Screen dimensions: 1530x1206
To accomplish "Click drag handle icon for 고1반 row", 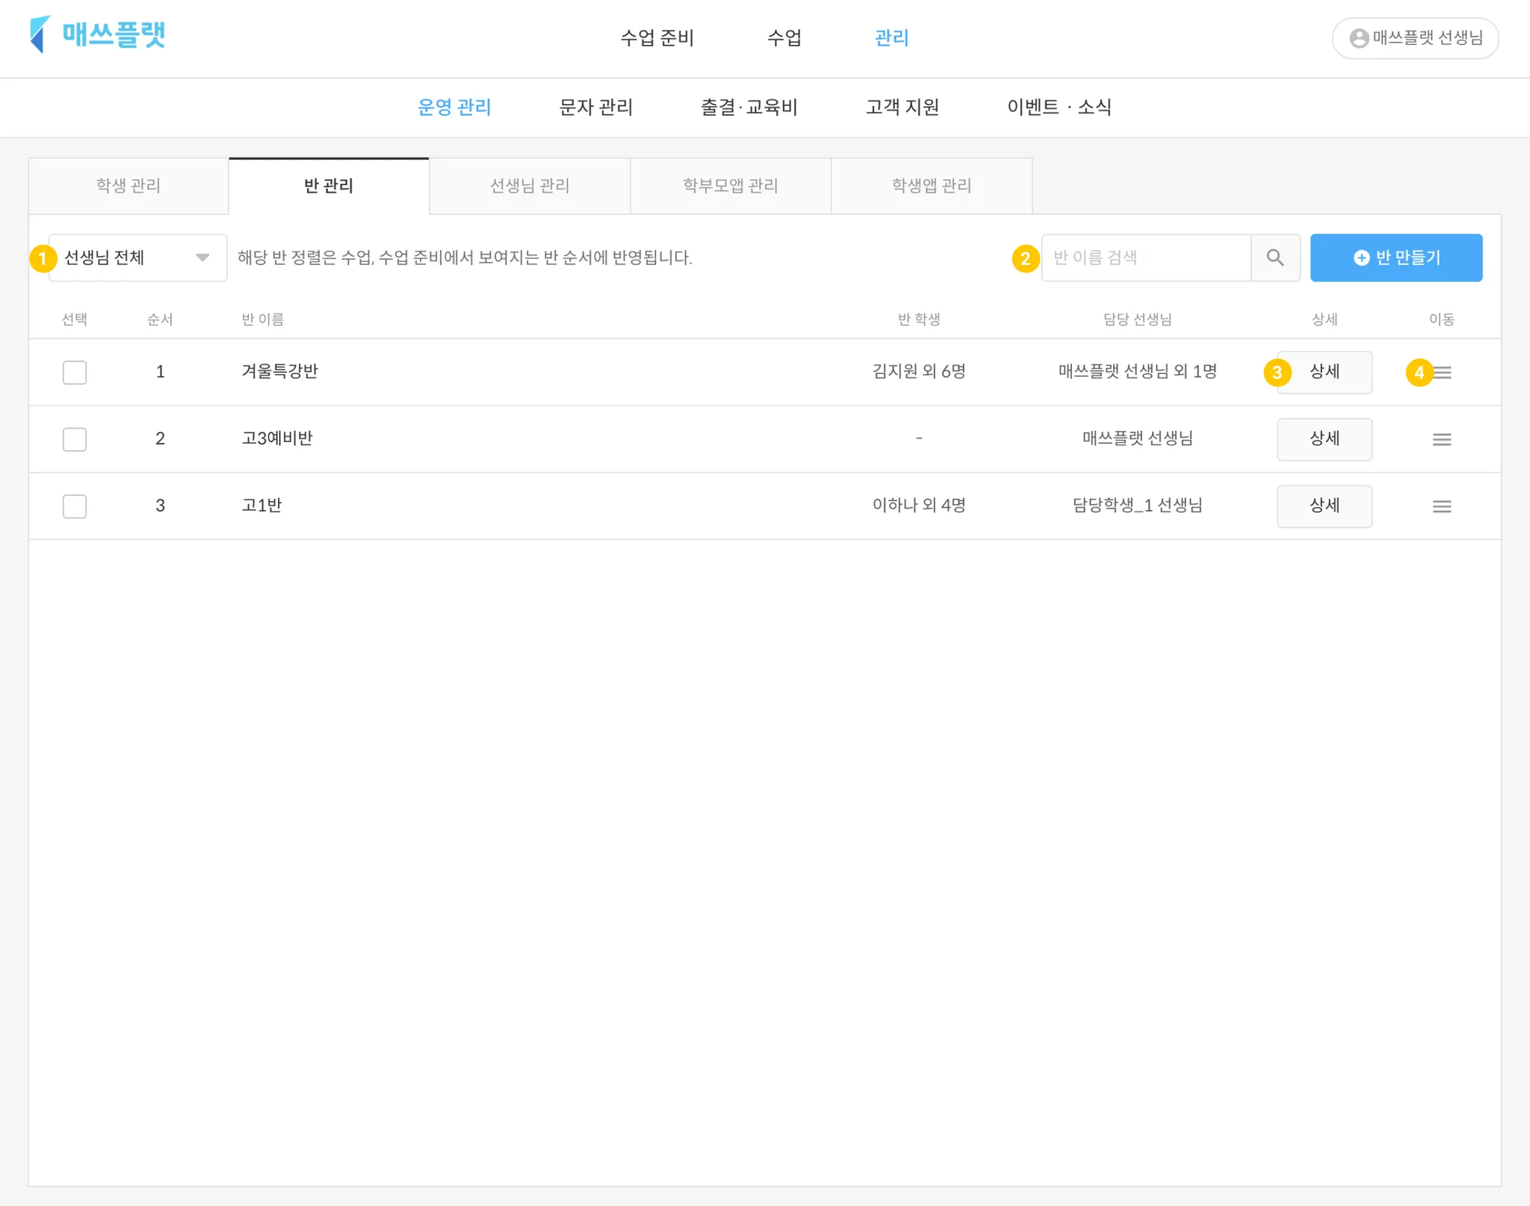I will coord(1441,506).
